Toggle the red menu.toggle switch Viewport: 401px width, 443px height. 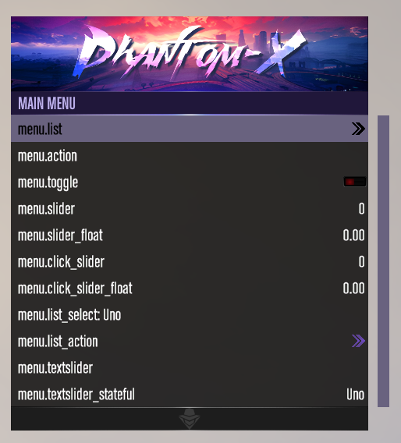click(355, 182)
